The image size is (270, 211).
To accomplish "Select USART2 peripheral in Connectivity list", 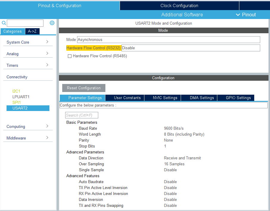I will pyautogui.click(x=28, y=108).
